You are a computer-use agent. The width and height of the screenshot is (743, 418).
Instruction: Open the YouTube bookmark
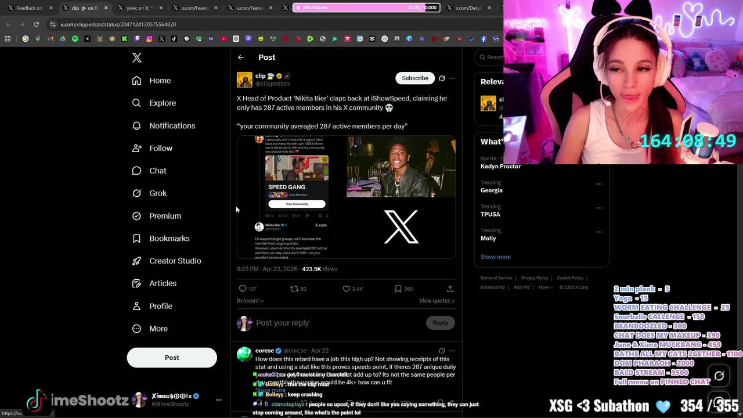pyautogui.click(x=223, y=39)
